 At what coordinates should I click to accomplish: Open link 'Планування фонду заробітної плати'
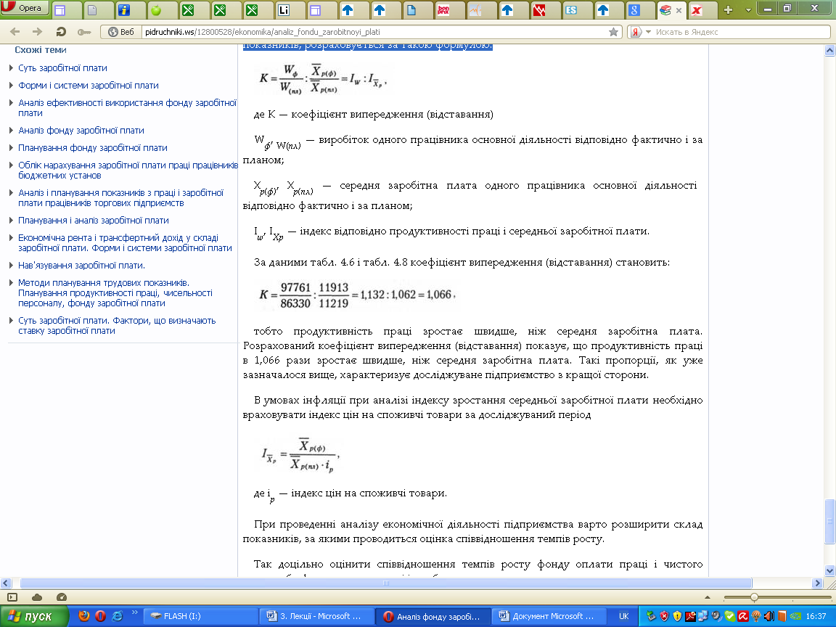click(x=93, y=148)
